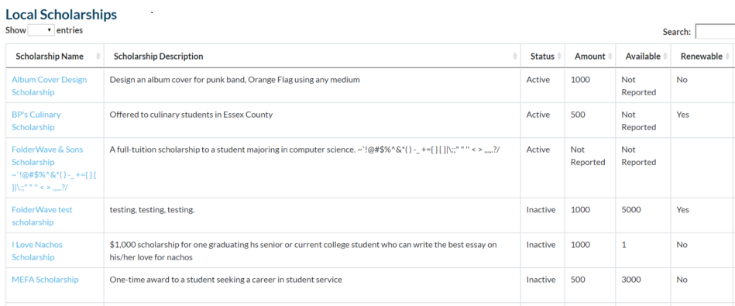Click Renewable Yes in BP's Culinary row
Viewport: 735px width, 306px height.
(683, 115)
